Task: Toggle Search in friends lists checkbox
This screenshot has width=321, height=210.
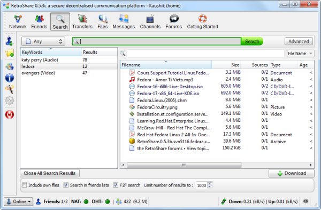Action: pyautogui.click(x=66, y=185)
